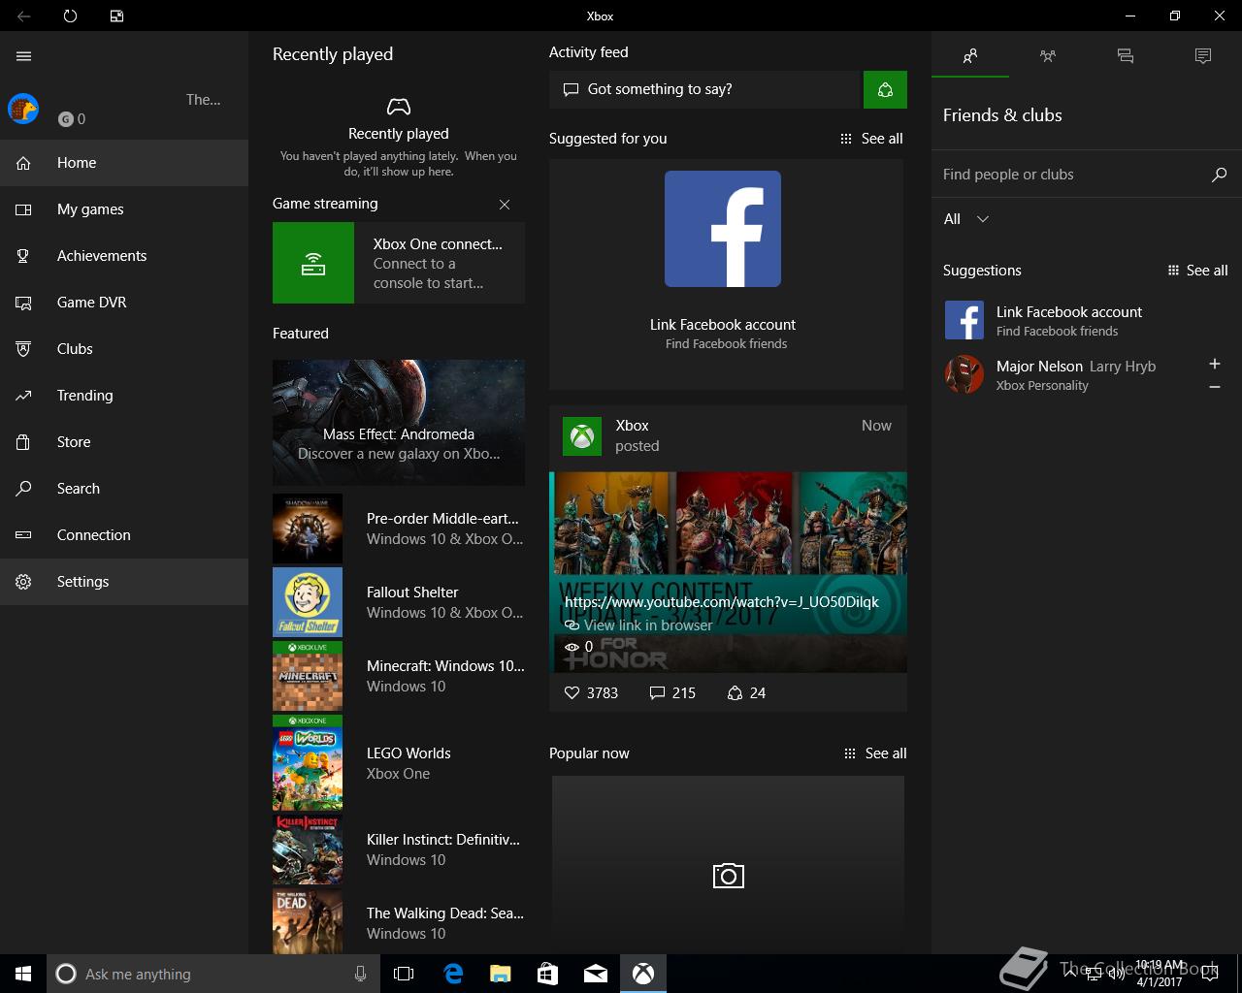This screenshot has width=1242, height=993.
Task: Open Mail app from taskbar
Action: (x=596, y=974)
